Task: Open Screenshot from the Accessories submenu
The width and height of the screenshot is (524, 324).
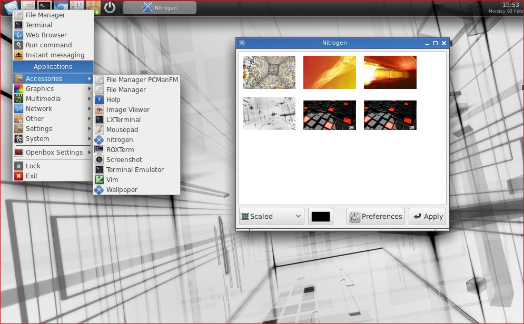Action: pos(124,160)
